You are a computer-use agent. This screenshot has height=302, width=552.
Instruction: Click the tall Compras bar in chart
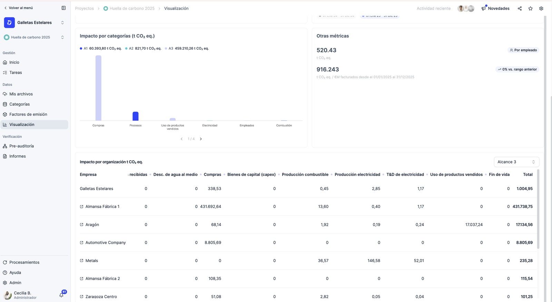point(98,88)
